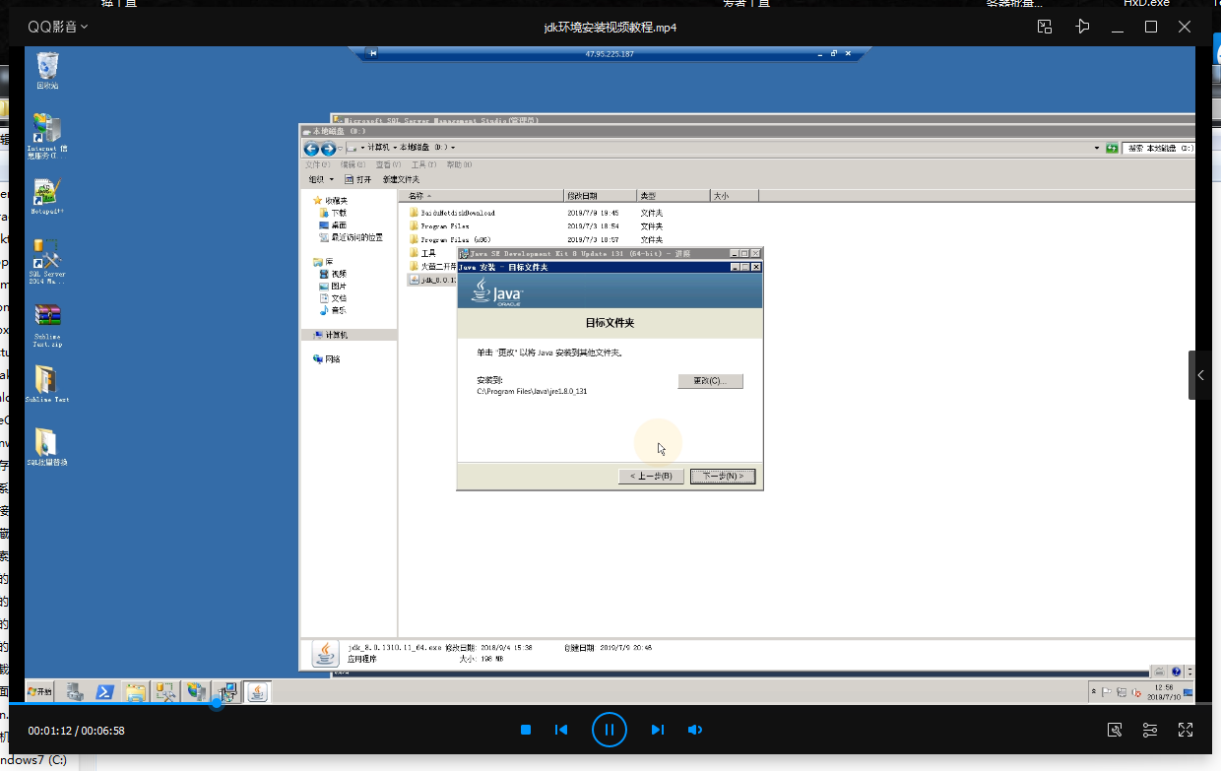Image resolution: width=1221 pixels, height=771 pixels.
Task: Click the playback progress bar handle
Action: click(x=217, y=703)
